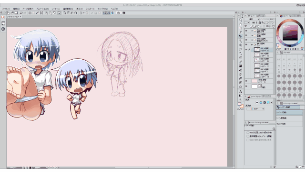The width and height of the screenshot is (305, 172).
Task: Choose the Move grid sub tool
Action: [x=289, y=124]
